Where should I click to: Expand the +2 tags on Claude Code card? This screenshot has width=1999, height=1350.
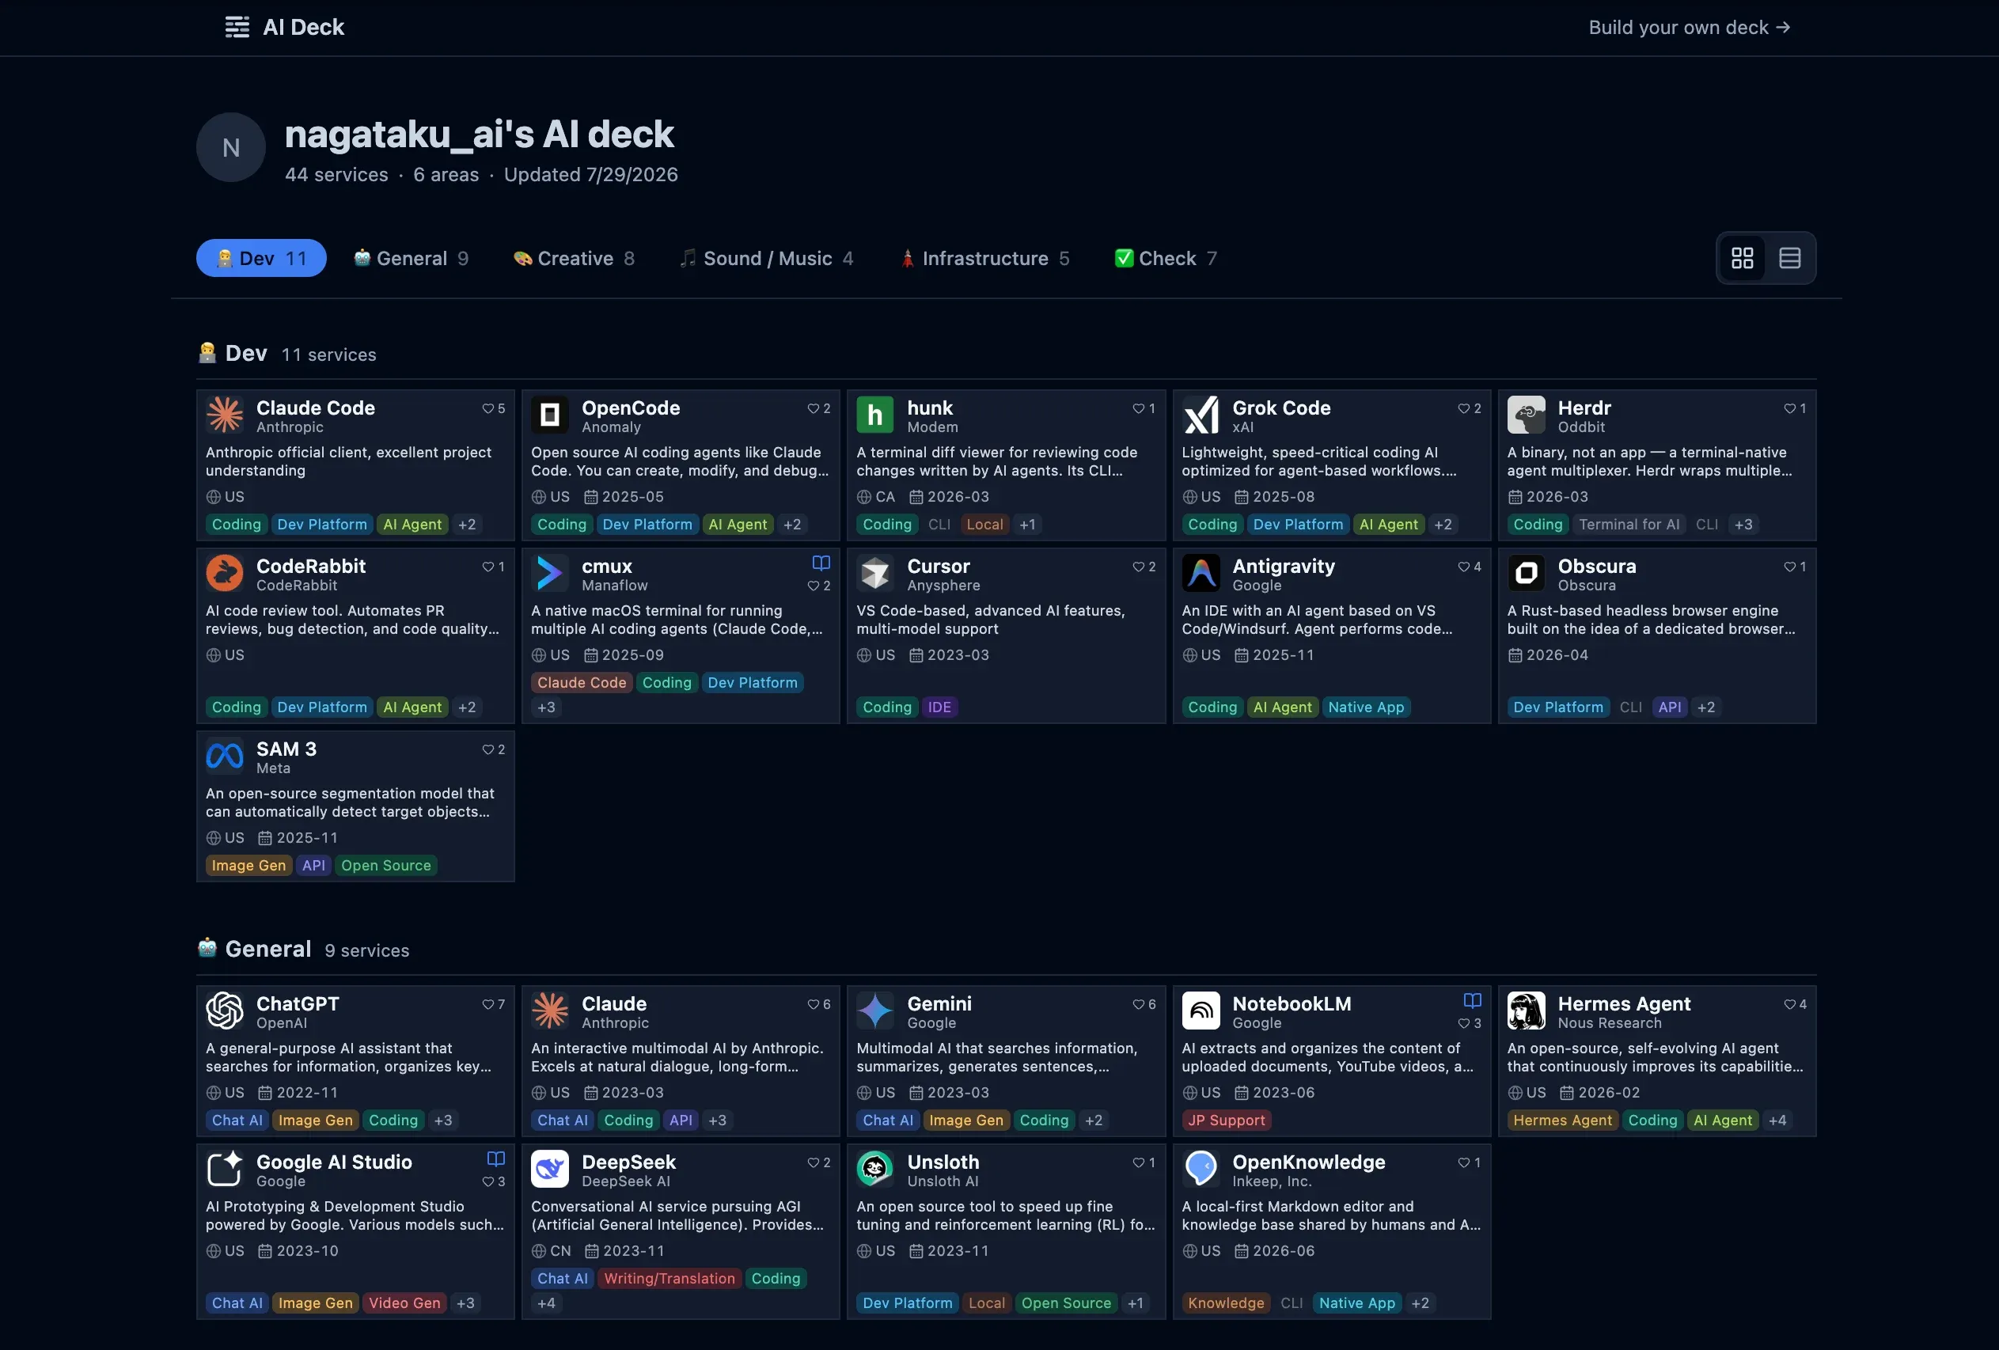467,525
